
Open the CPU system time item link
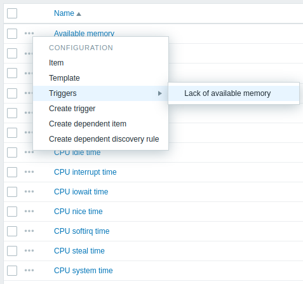pos(83,271)
